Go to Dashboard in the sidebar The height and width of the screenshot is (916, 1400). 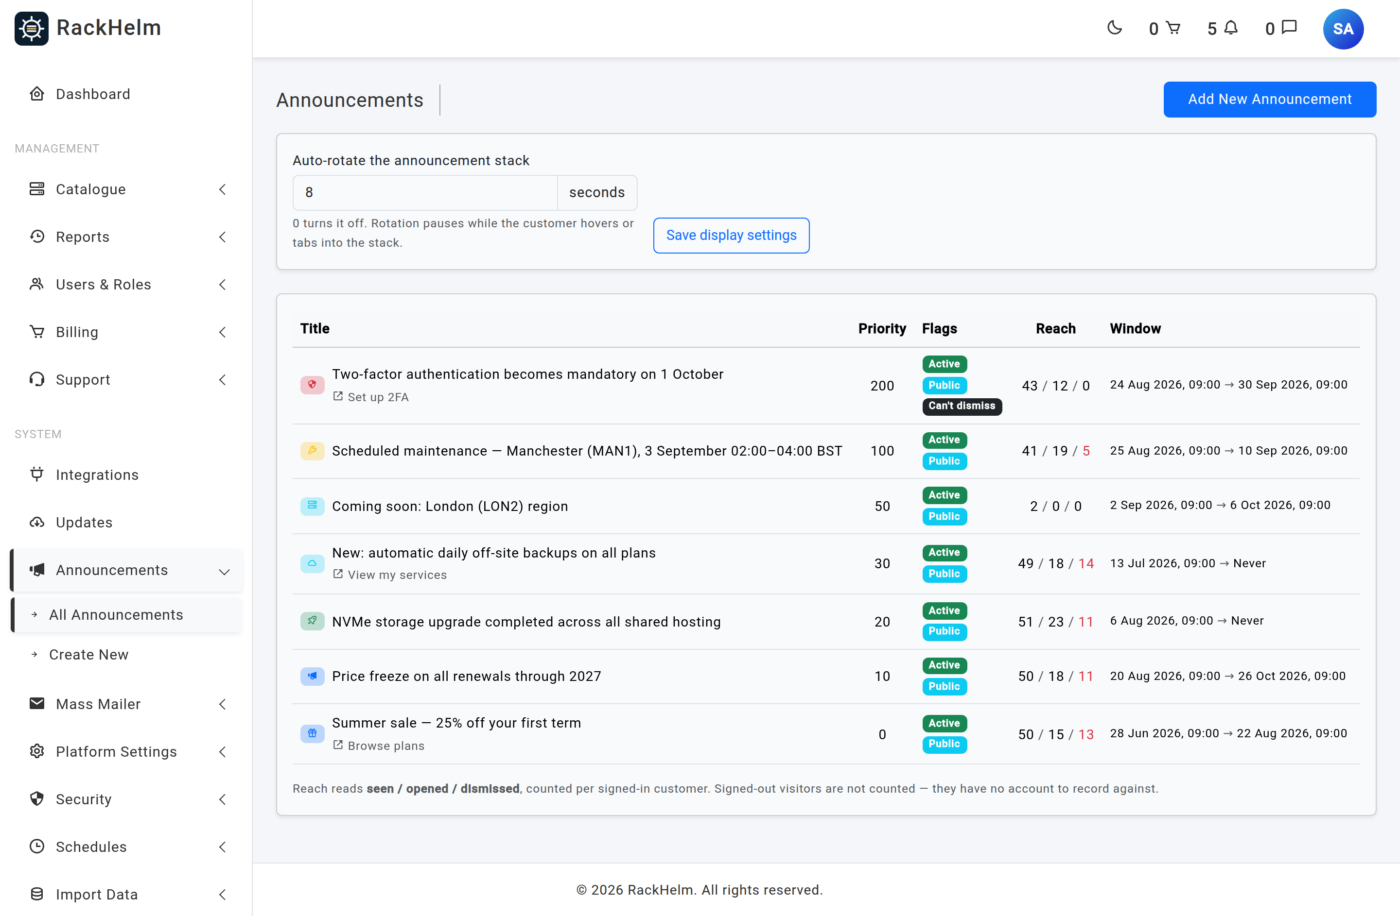[126, 94]
